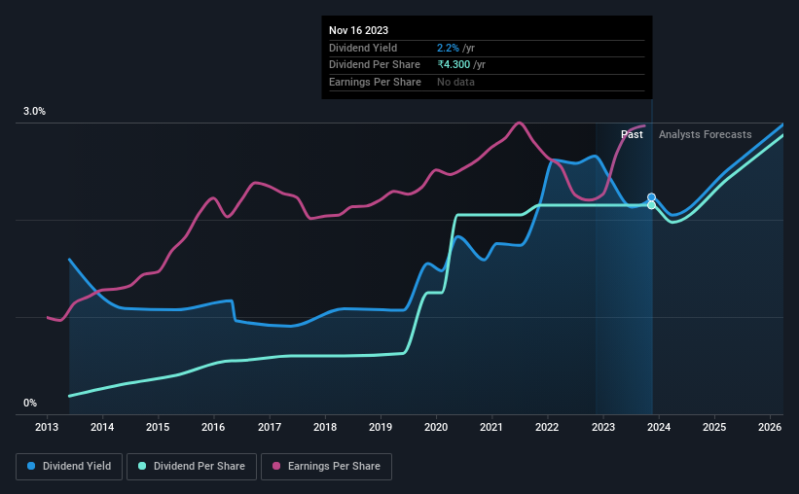Image resolution: width=799 pixels, height=494 pixels.
Task: Click the 2014 x-axis label
Action: coord(102,427)
